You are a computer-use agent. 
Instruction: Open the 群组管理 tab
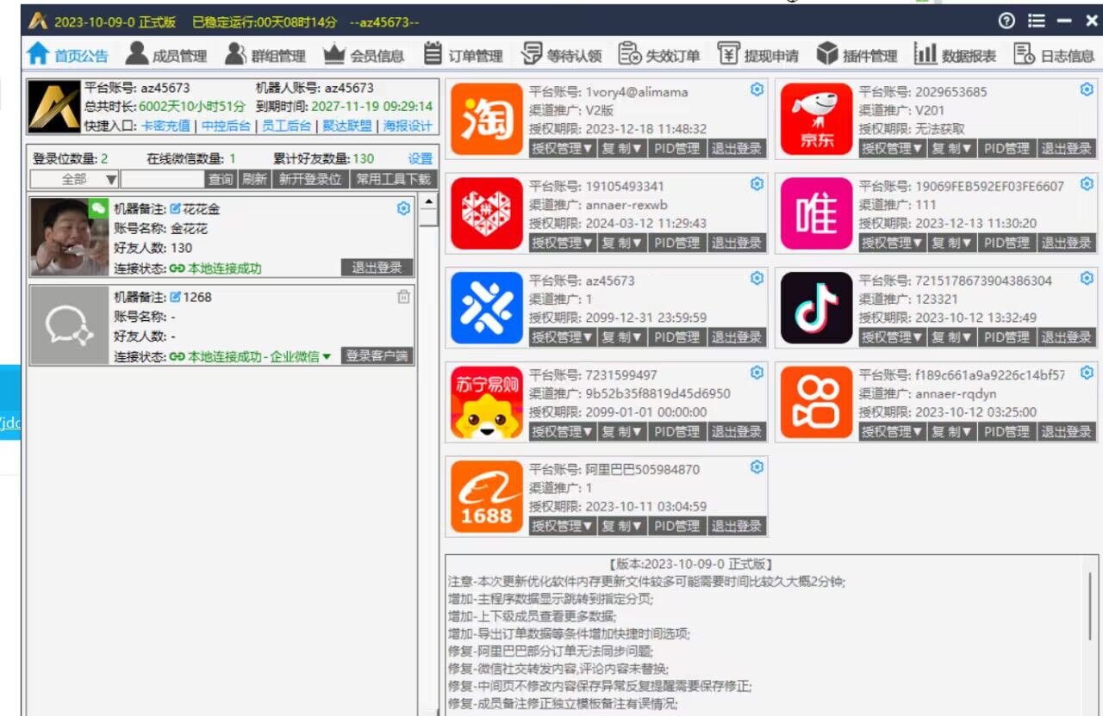pyautogui.click(x=265, y=55)
